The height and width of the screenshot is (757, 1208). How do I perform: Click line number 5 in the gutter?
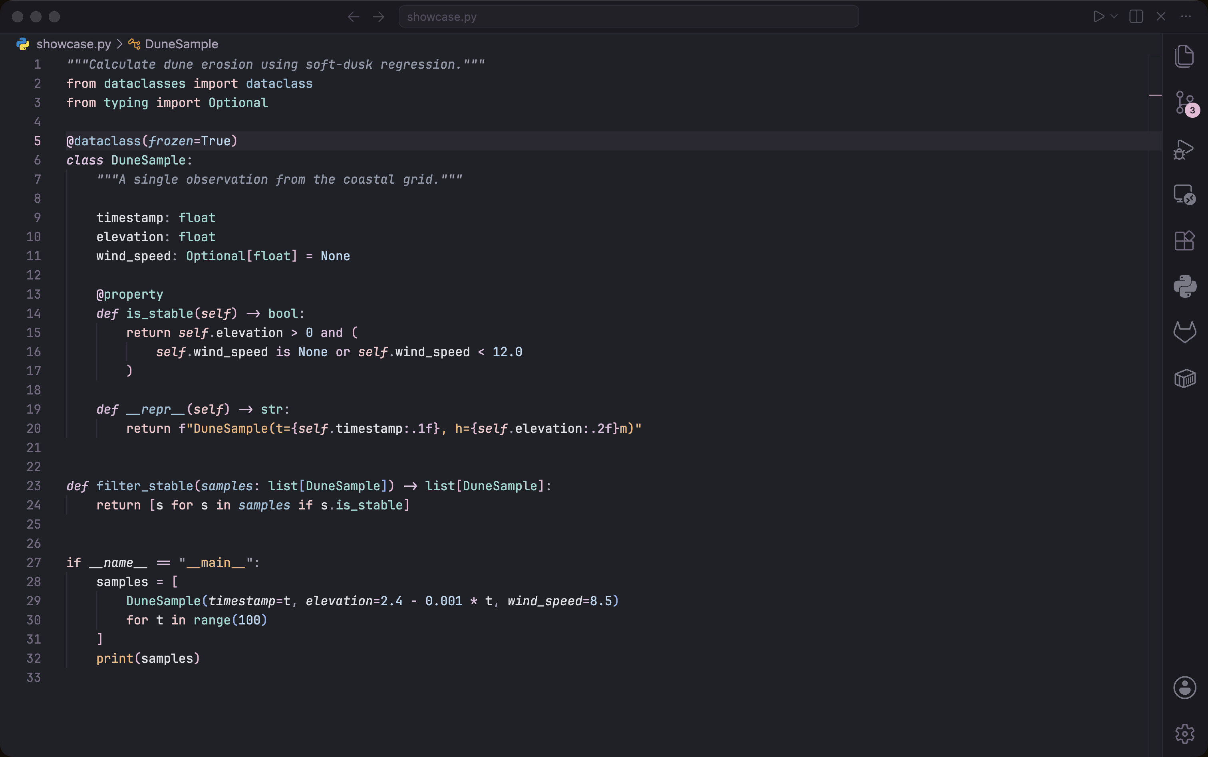coord(37,141)
